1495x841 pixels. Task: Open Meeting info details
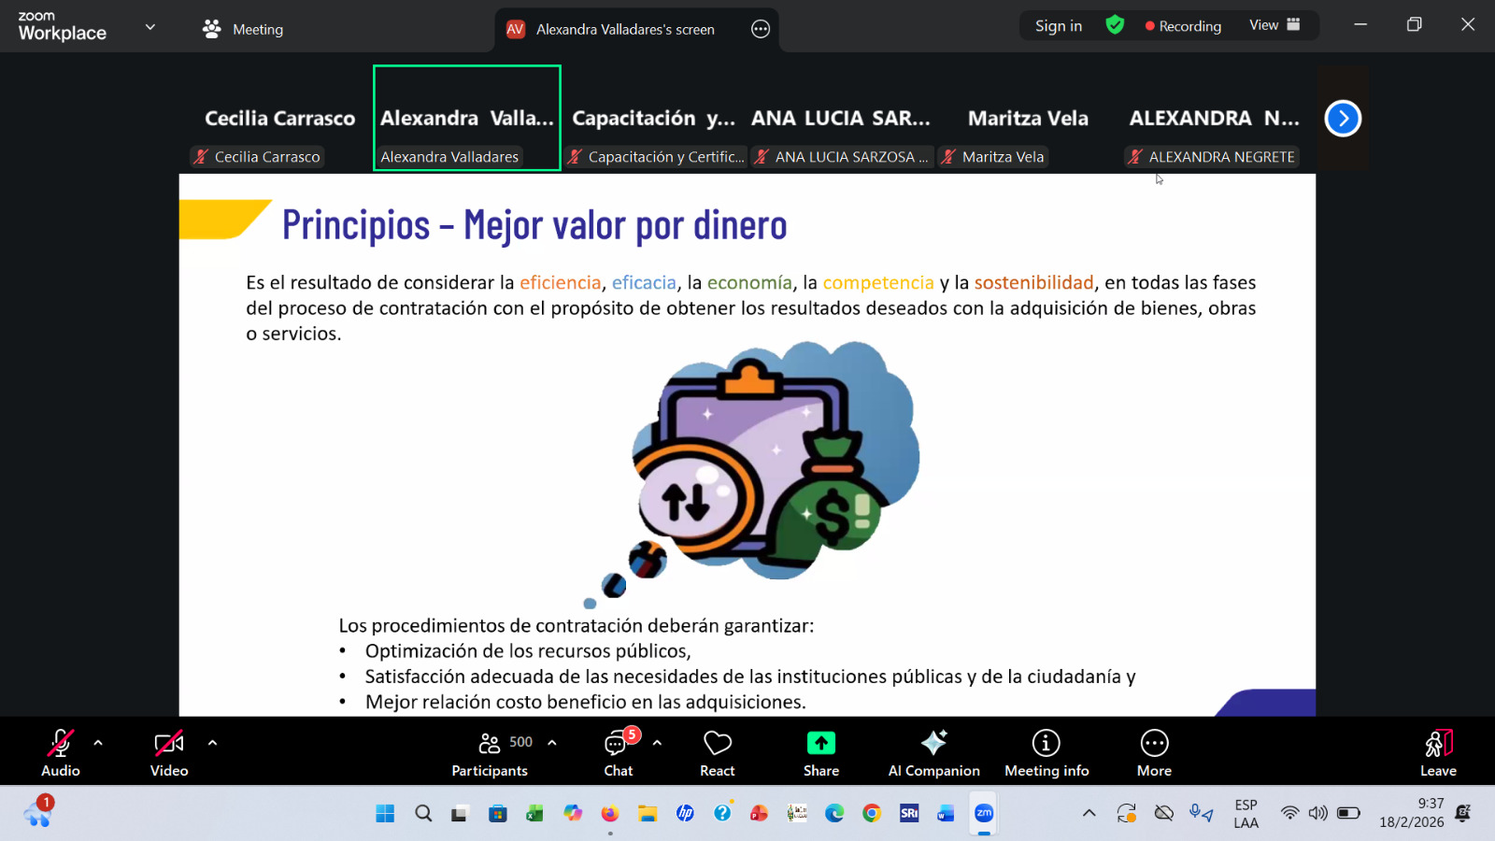(1046, 752)
